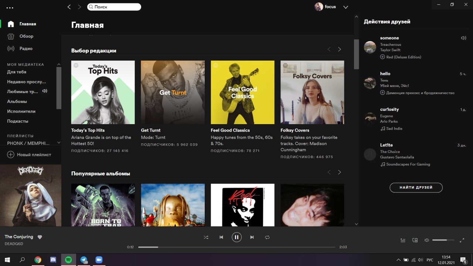Go forward with the right arrow

(x=79, y=7)
